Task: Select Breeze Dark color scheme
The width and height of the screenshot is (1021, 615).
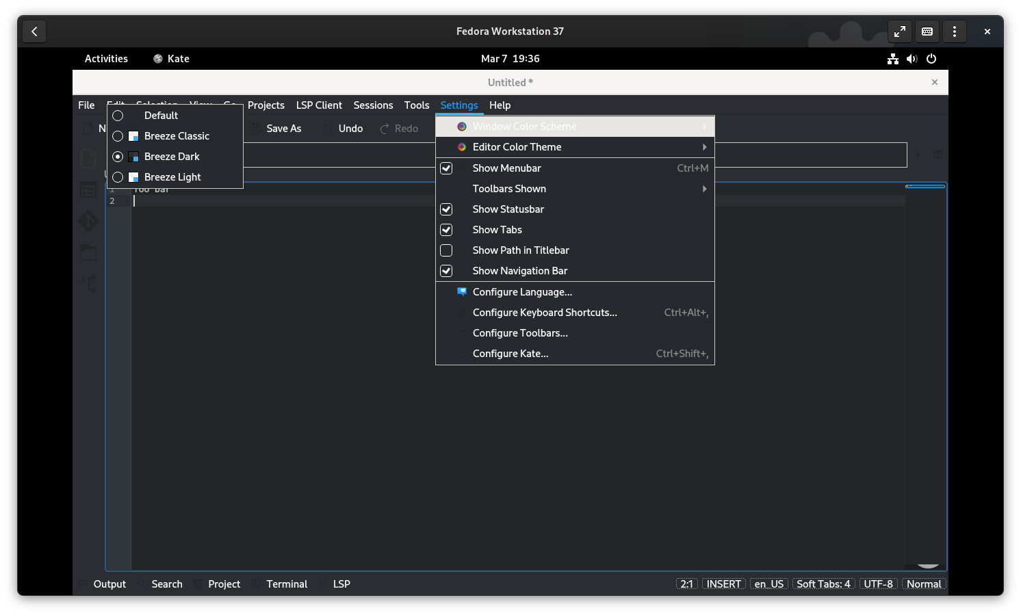Action: (x=175, y=157)
